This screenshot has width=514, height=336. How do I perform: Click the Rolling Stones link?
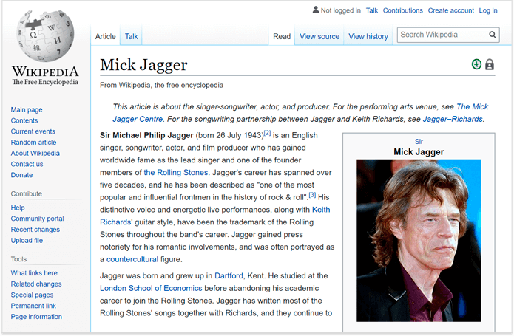176,172
